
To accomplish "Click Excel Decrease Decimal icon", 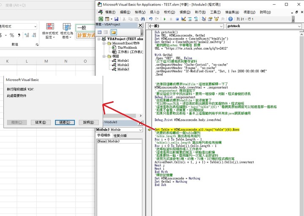I will click(34, 35).
